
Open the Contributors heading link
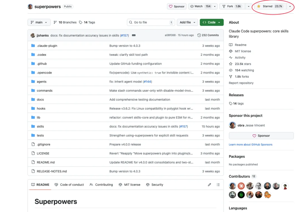tap(239, 176)
